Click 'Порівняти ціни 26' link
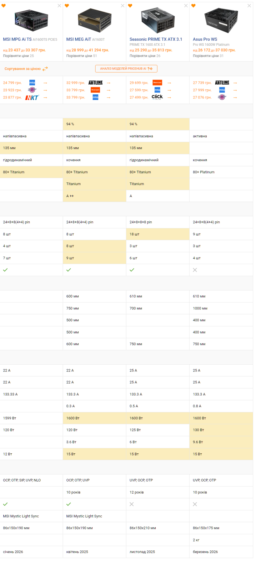This screenshot has width=261, height=564. click(145, 56)
